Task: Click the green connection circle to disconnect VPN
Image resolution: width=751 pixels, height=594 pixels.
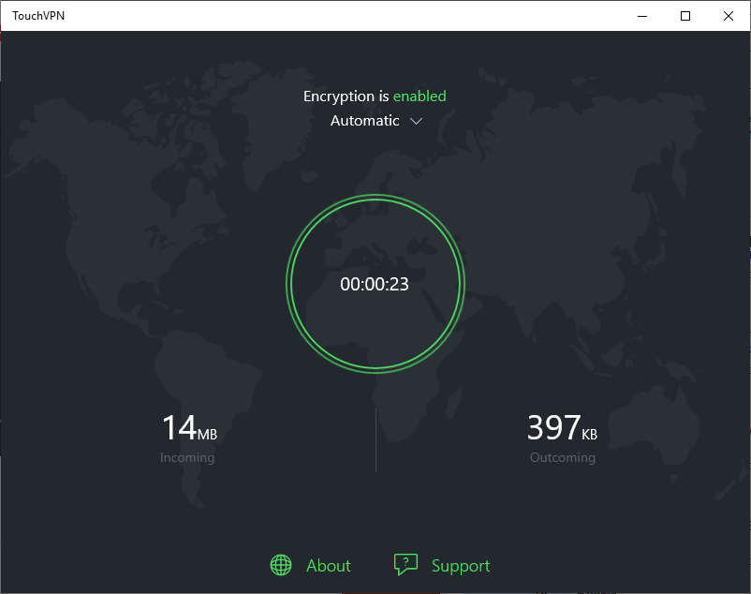Action: (375, 284)
